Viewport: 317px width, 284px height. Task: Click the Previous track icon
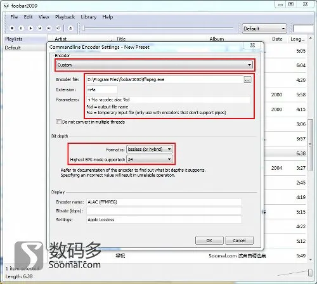(40, 28)
